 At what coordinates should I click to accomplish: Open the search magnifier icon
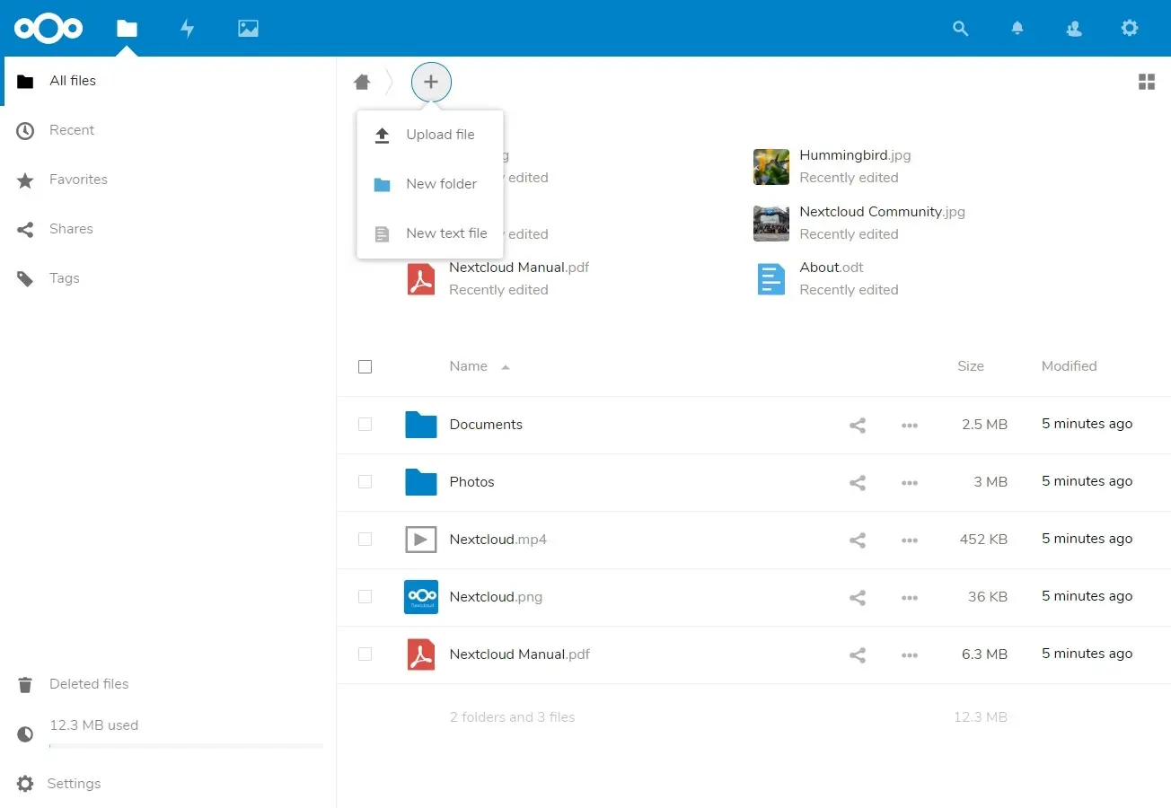point(960,28)
